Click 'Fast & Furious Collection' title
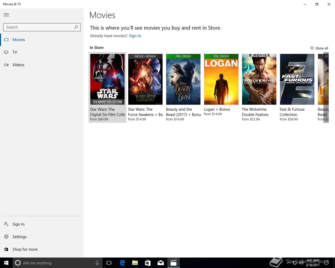 point(292,112)
